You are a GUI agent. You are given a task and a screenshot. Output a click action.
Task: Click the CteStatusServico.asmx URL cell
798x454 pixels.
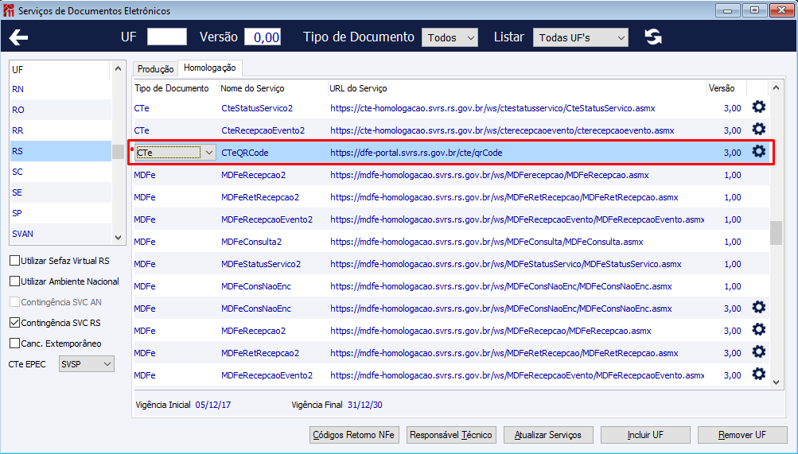tap(492, 108)
